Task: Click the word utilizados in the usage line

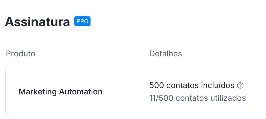Action: click(x=228, y=98)
